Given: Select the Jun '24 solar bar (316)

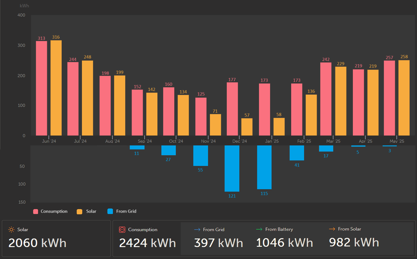Looking at the screenshot, I should pyautogui.click(x=56, y=88).
